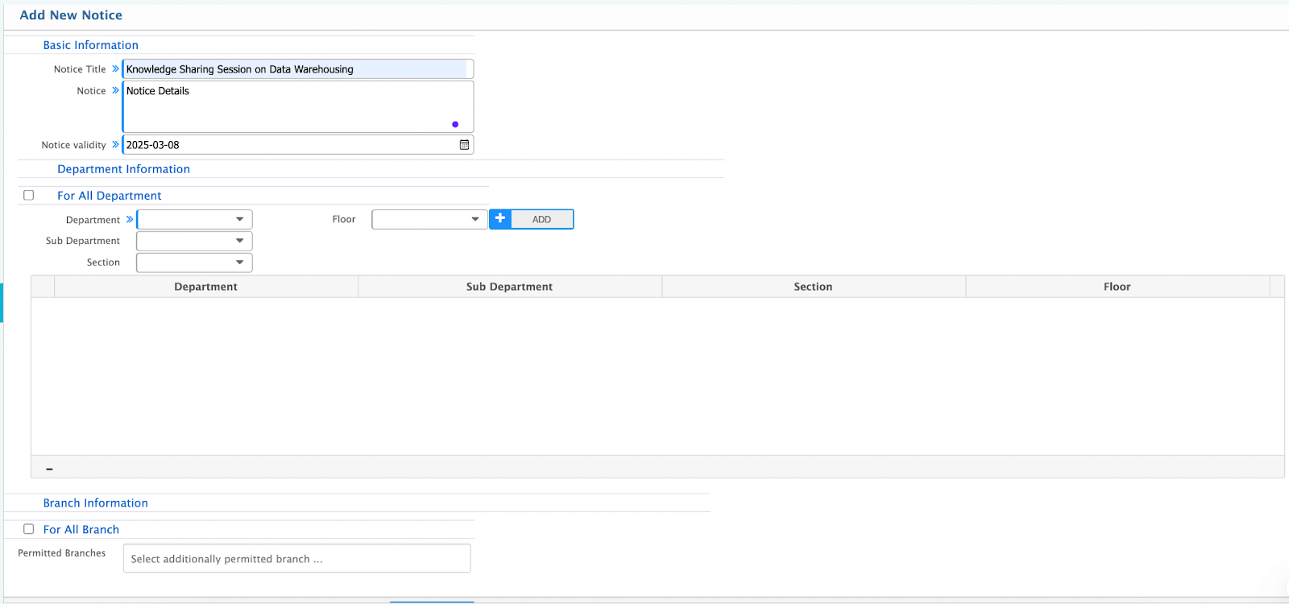The height and width of the screenshot is (604, 1289).
Task: Click the Sub Department column header
Action: click(509, 287)
